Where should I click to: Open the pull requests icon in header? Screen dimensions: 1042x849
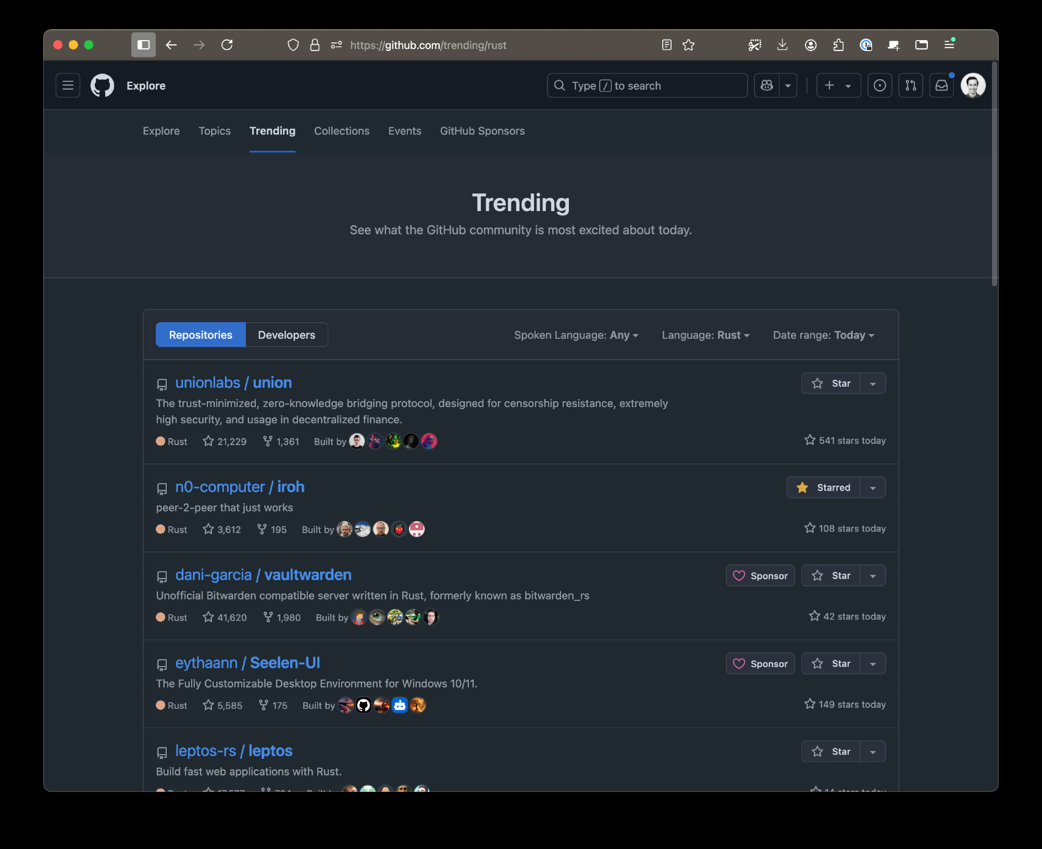(x=910, y=85)
